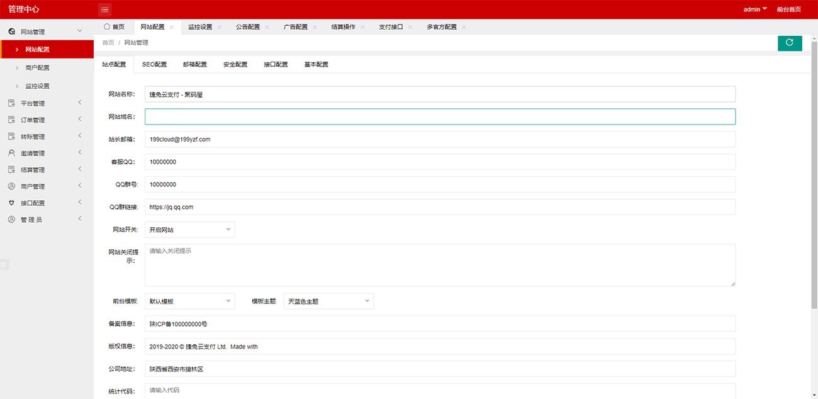Viewport: 818px width, 399px height.
Task: Click the 商户管理 sidebar icon
Action: (x=11, y=186)
